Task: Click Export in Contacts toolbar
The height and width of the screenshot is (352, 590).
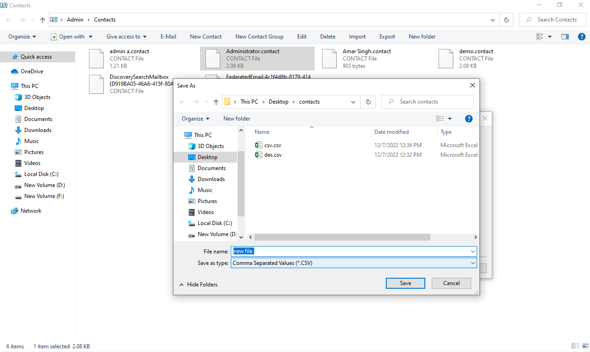Action: pos(387,37)
